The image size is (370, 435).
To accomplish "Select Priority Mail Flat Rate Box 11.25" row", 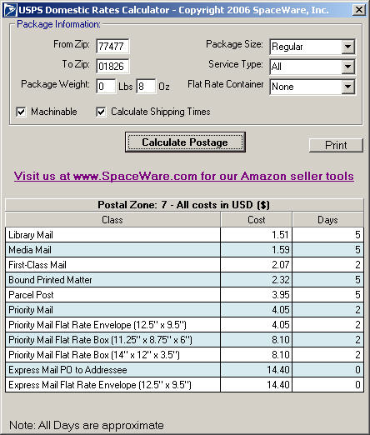I will tap(184, 340).
